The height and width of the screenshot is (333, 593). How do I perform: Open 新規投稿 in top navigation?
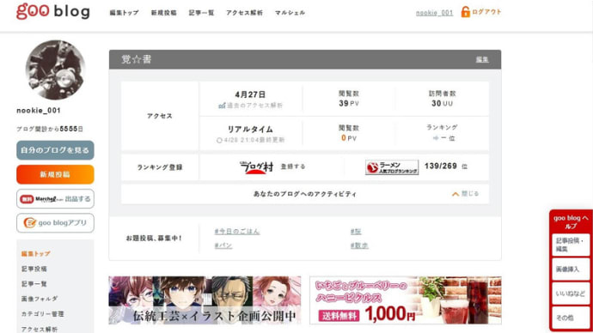click(164, 13)
